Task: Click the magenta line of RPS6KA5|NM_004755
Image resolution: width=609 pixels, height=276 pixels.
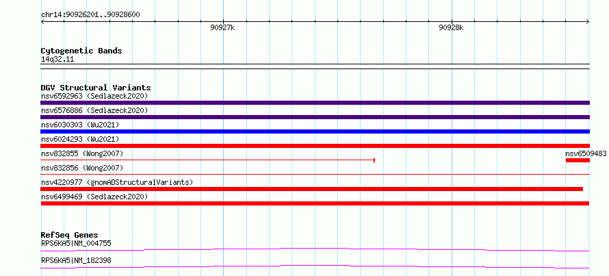Action: coord(315,249)
